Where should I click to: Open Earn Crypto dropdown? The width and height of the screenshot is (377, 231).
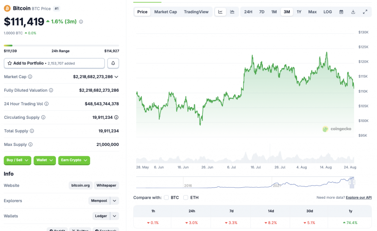pos(74,160)
